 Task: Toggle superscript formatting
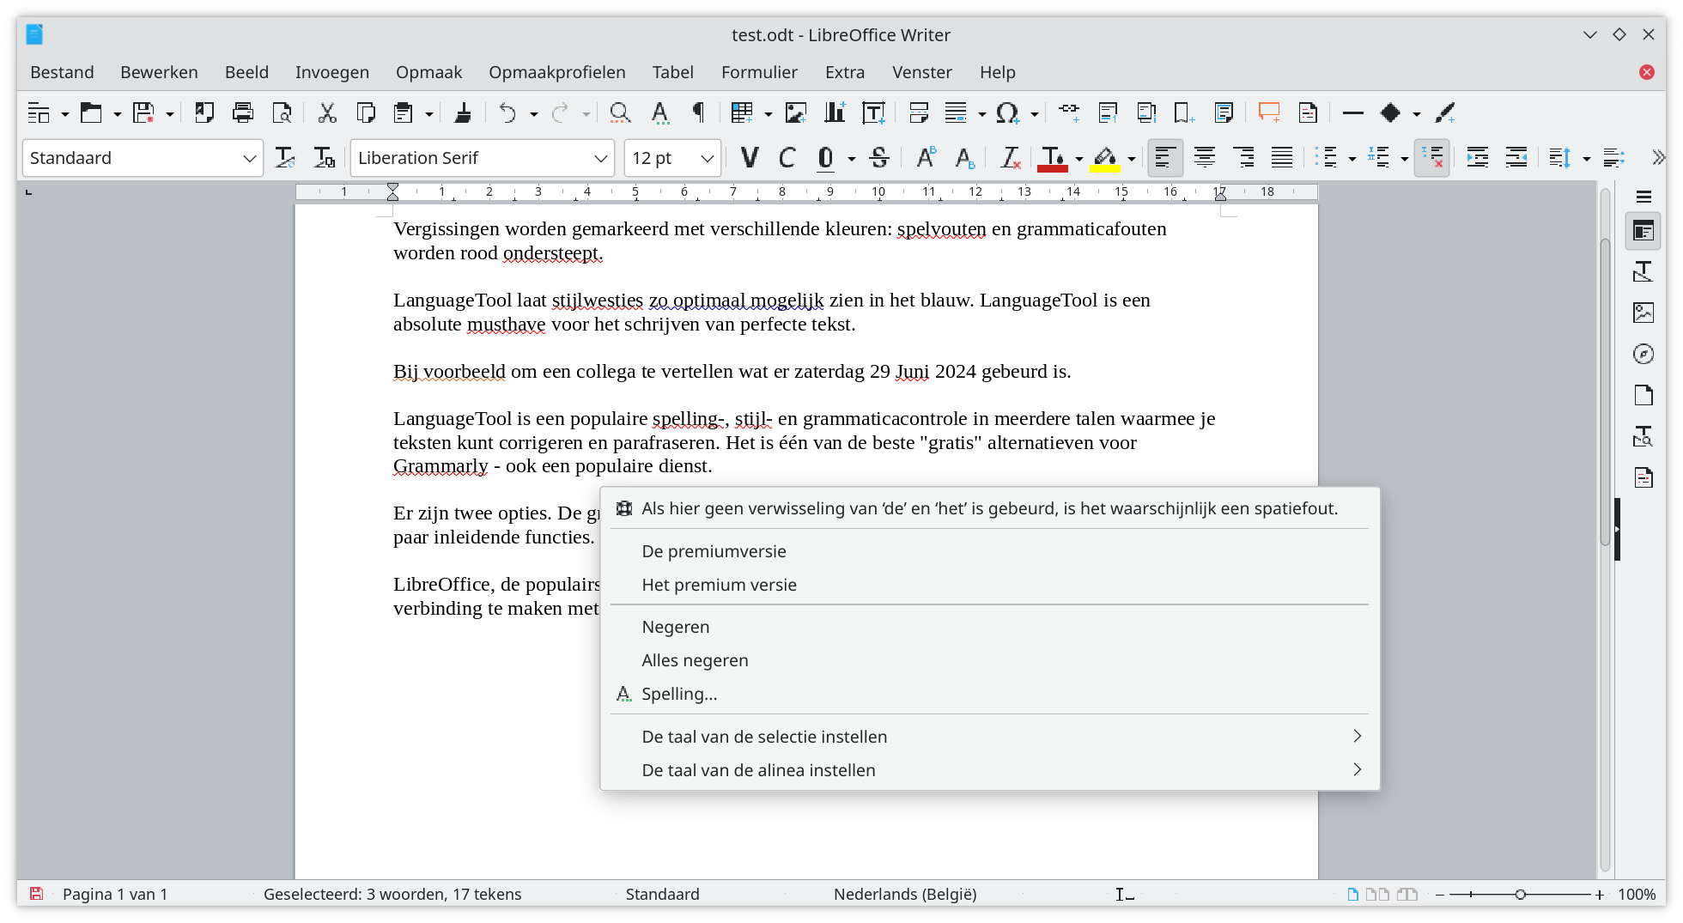click(926, 158)
